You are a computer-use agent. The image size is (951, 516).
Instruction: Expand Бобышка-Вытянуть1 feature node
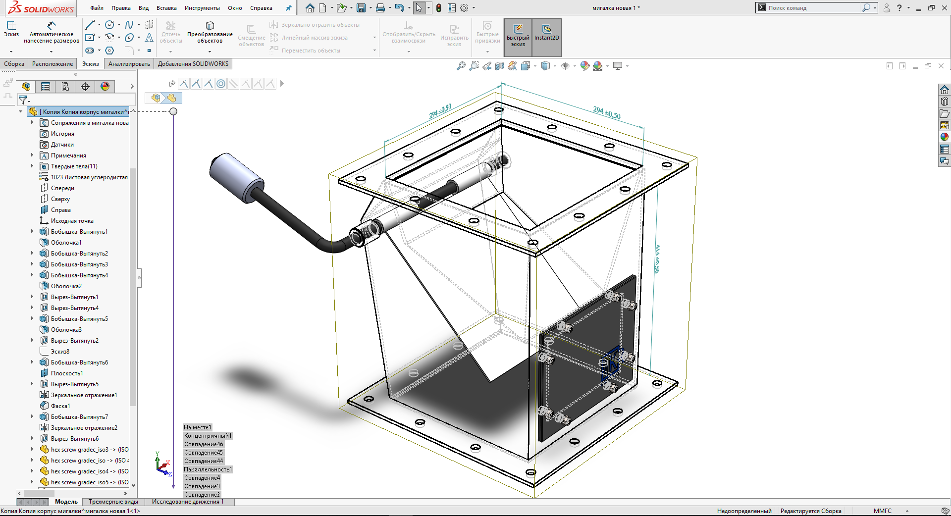(32, 232)
